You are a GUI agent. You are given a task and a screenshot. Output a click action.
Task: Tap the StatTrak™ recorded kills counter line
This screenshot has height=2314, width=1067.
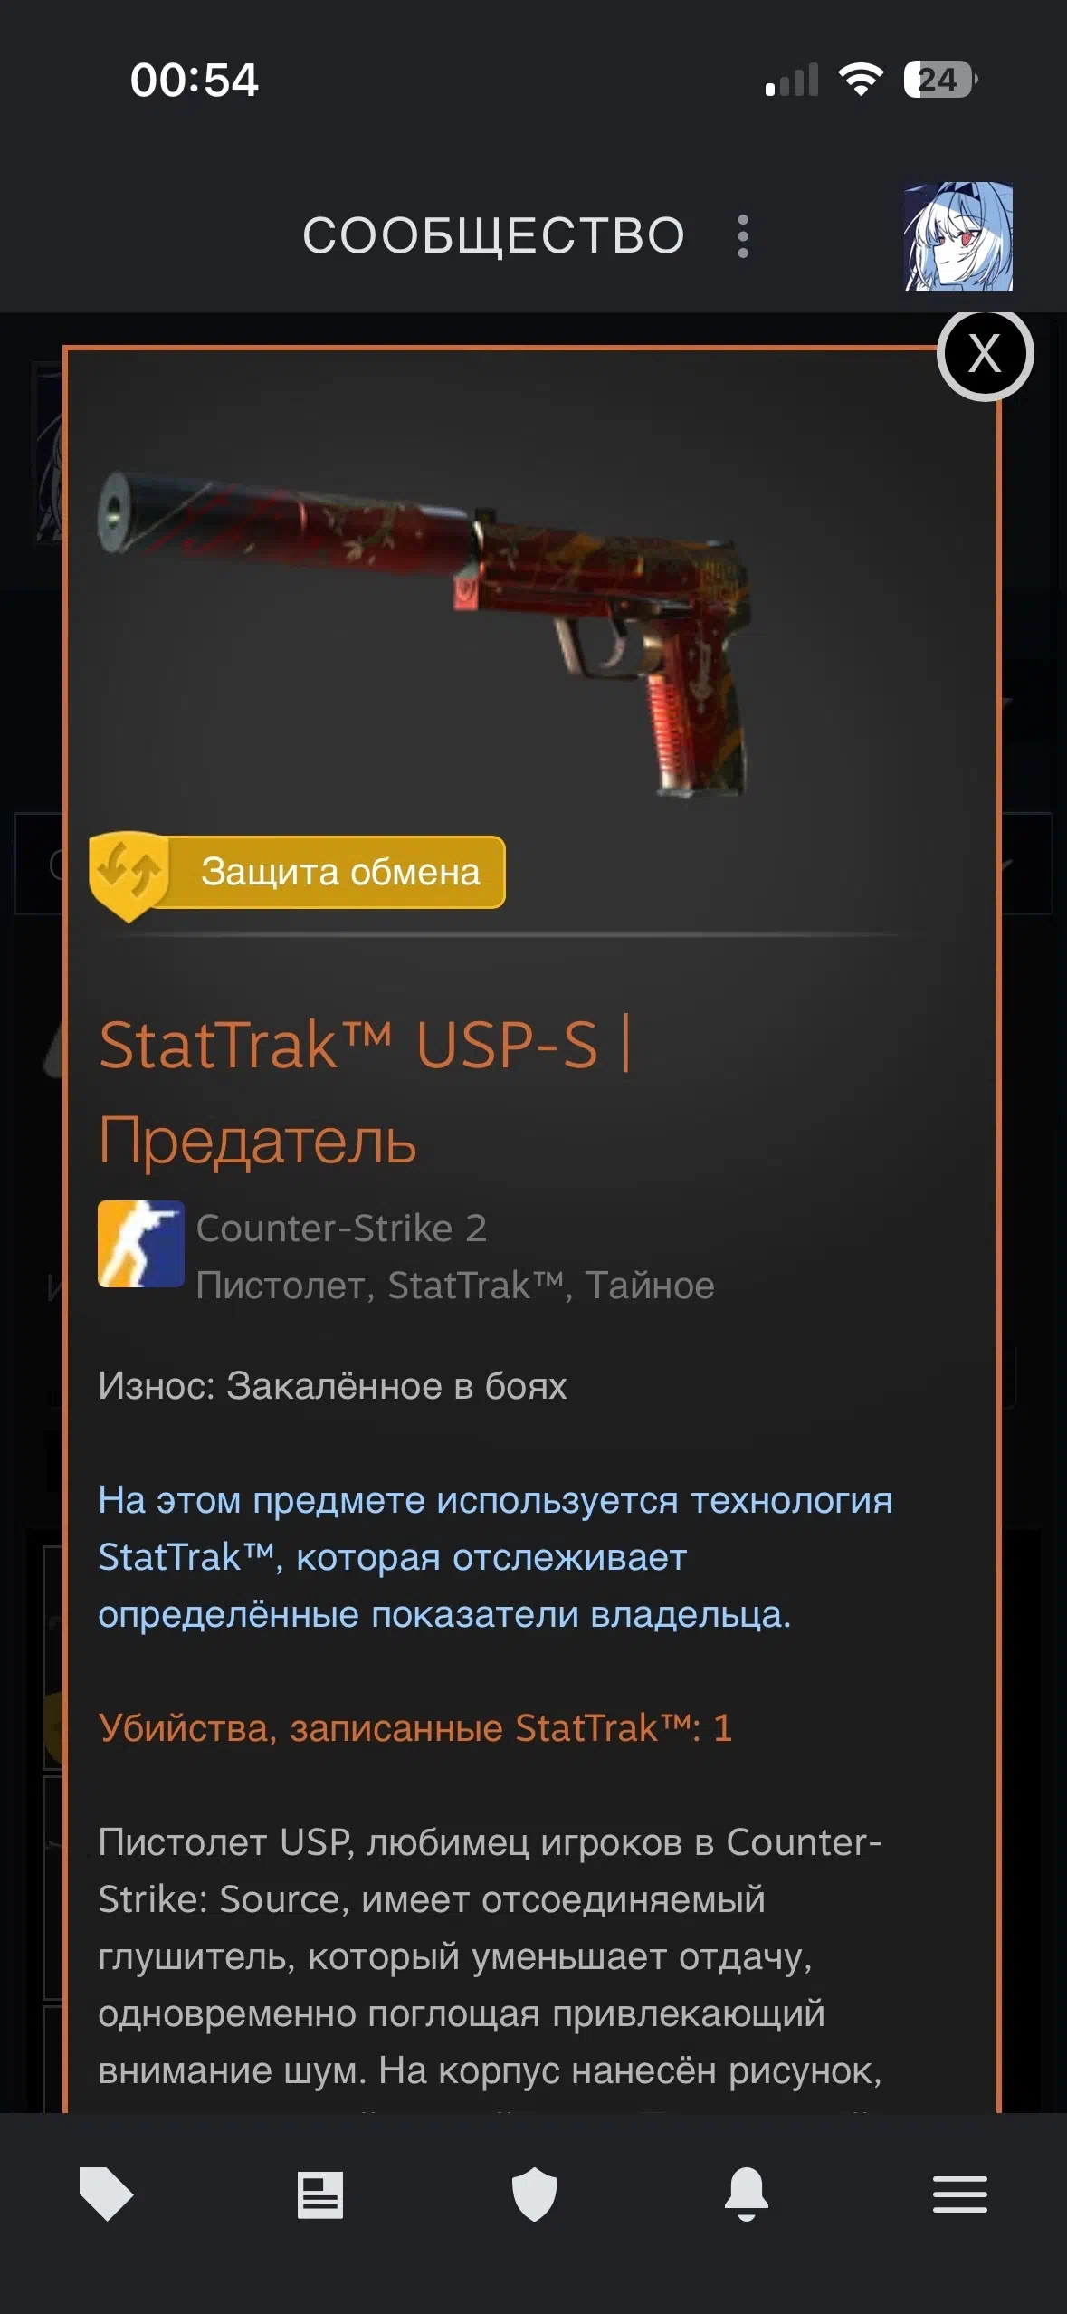(414, 1727)
